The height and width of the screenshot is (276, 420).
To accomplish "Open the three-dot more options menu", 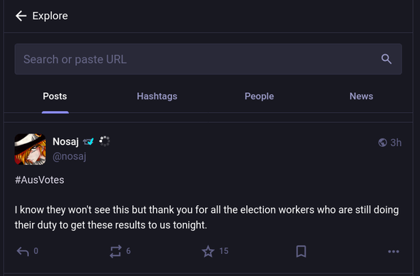I will pyautogui.click(x=394, y=251).
